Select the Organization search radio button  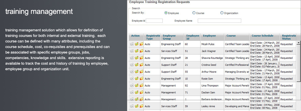pos(222,13)
